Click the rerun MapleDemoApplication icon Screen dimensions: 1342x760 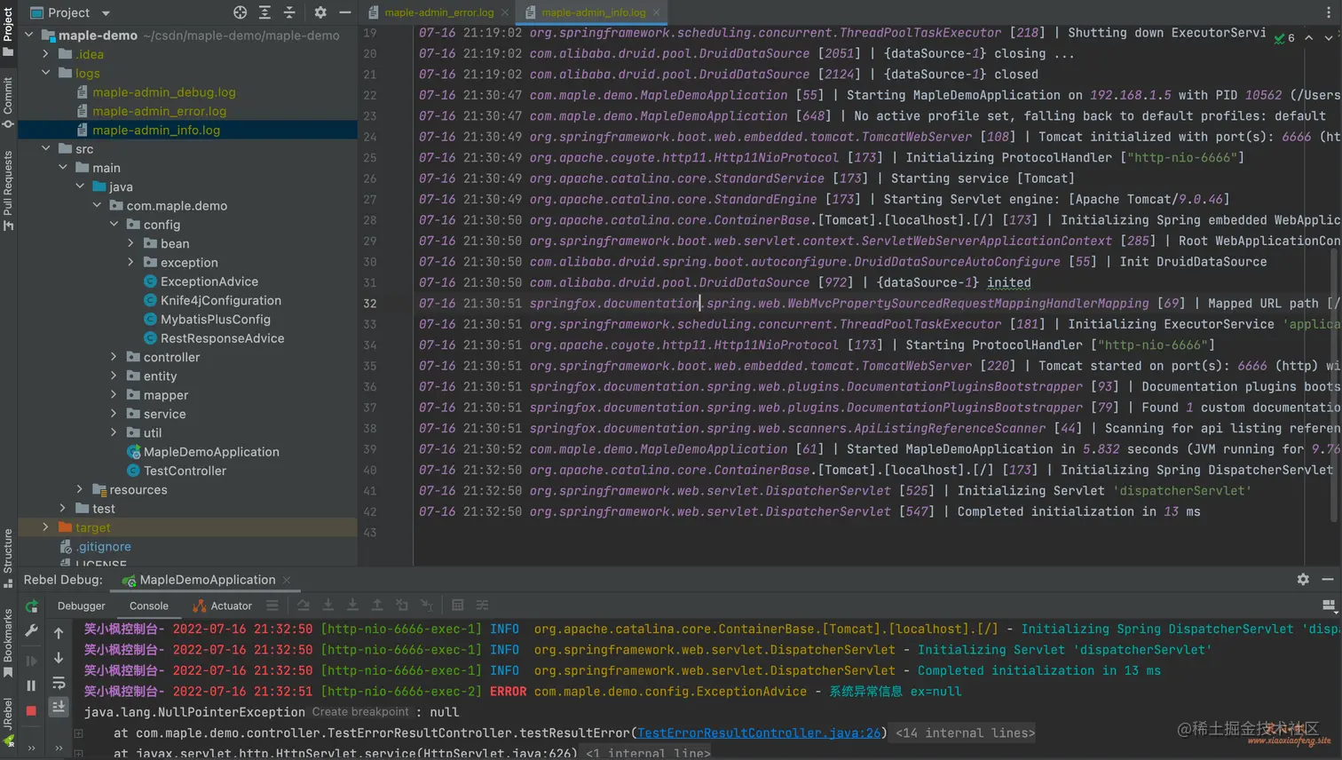32,606
